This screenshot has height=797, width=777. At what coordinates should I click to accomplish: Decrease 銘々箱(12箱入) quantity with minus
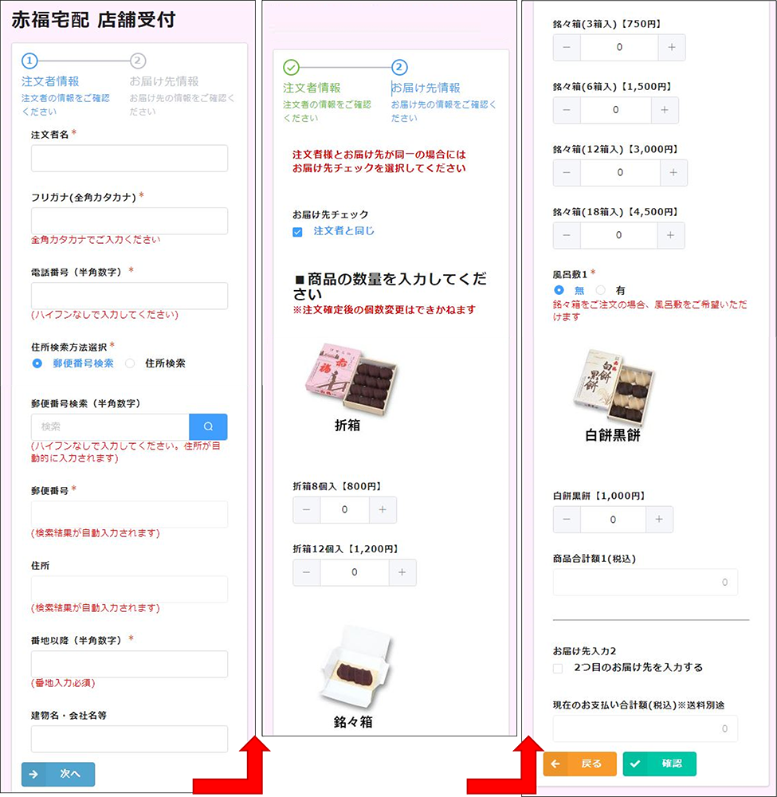567,173
